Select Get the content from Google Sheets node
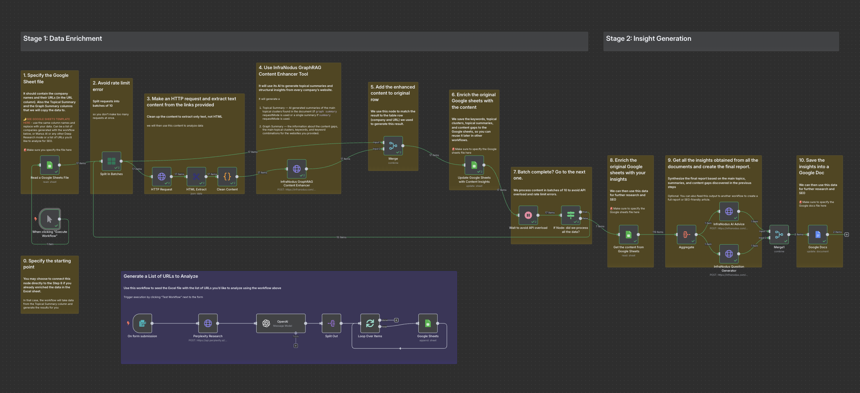 pos(628,235)
